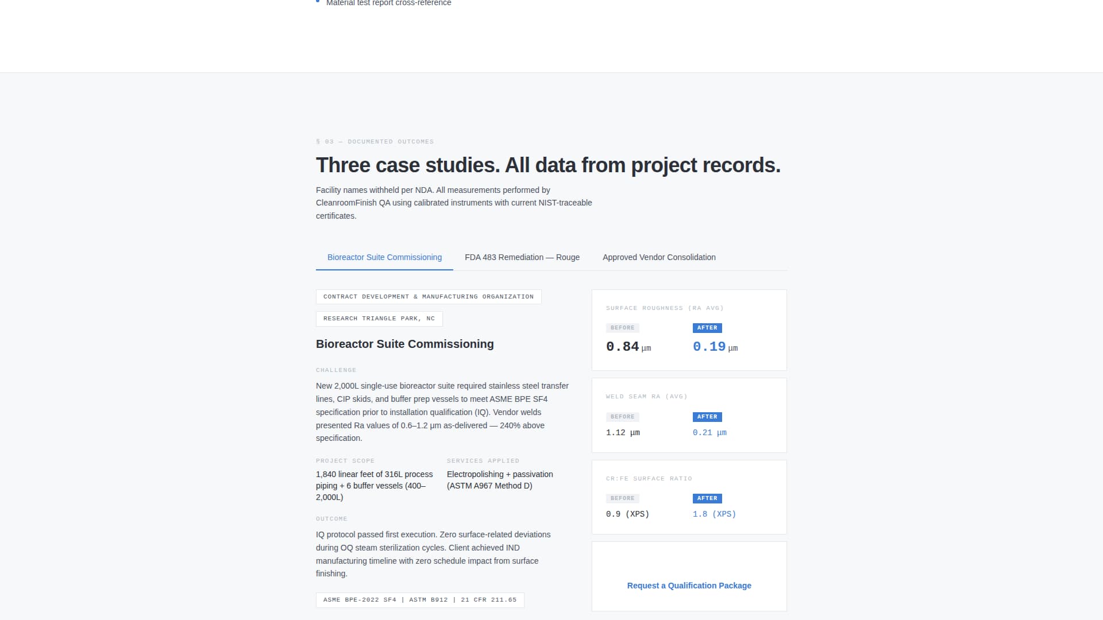
Task: Select the Contract Development & Manufacturing Organization tag
Action: coord(428,297)
